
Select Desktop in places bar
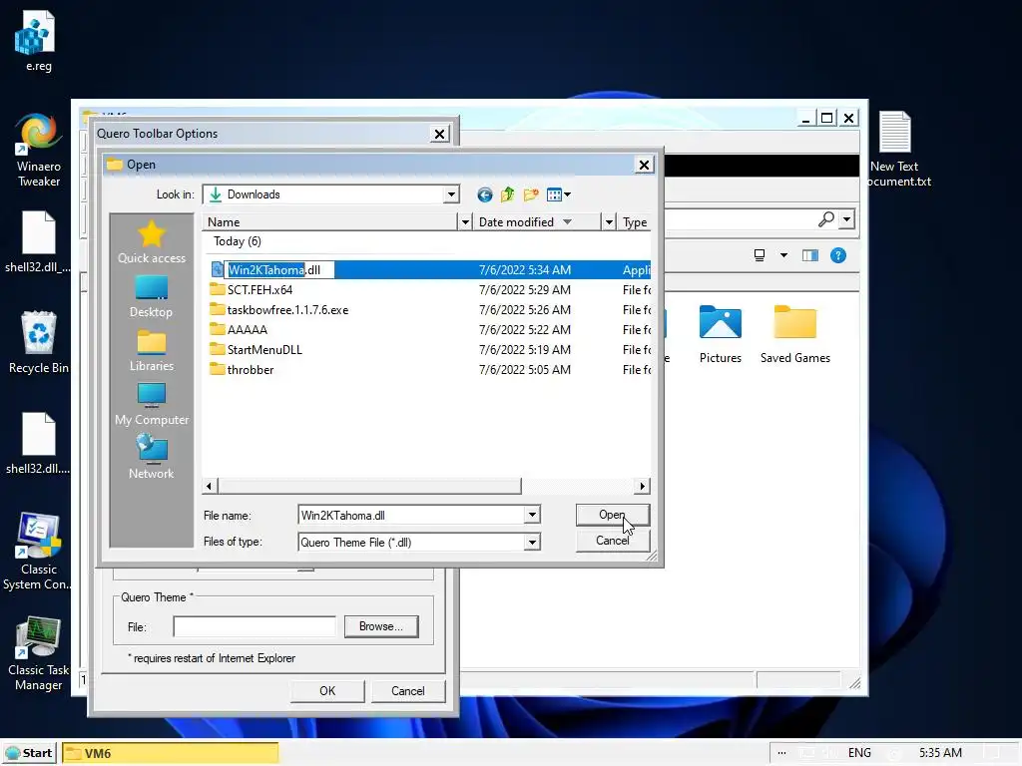click(152, 297)
